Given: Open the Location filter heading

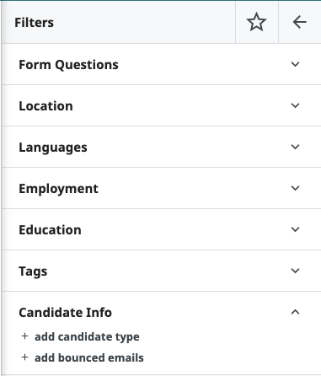Looking at the screenshot, I should click(45, 106).
